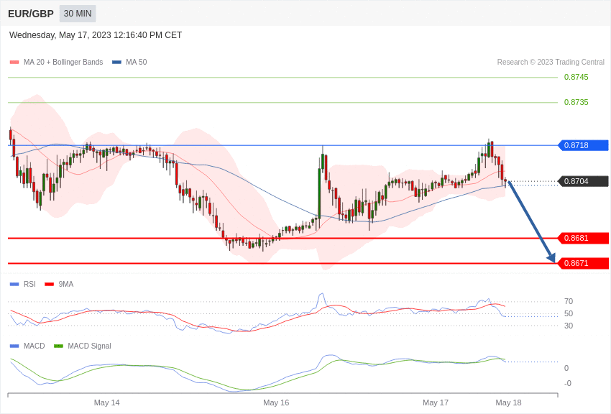
Task: Click the MACD axis 0 label
Action: click(566, 368)
